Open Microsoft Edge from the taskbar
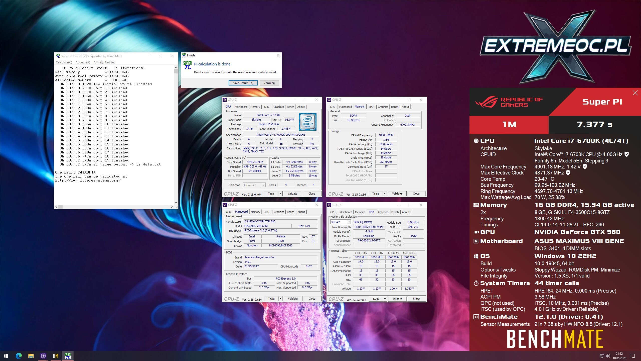641x361 pixels. click(x=19, y=356)
